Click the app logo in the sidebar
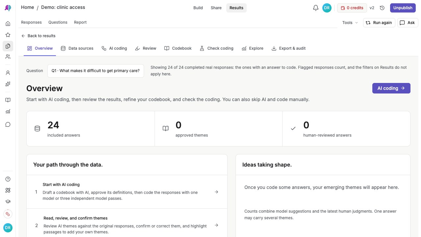Viewport: 421px width, 237px height. coord(8,8)
